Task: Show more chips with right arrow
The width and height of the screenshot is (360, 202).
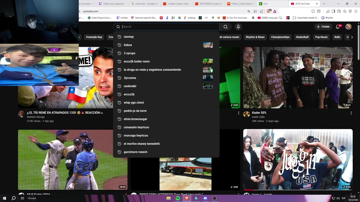Action: (352, 37)
